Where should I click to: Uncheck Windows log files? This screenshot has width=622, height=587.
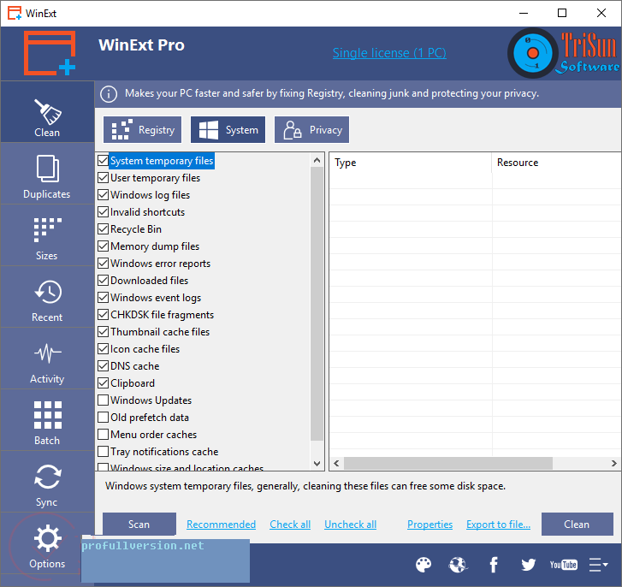pyautogui.click(x=104, y=195)
